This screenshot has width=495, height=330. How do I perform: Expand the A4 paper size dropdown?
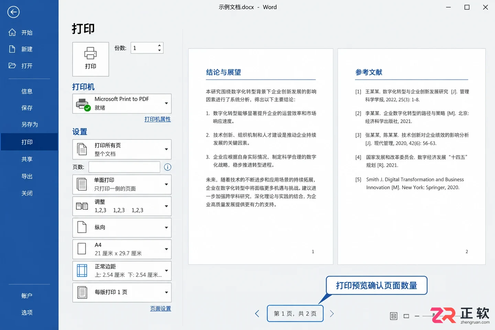point(166,249)
